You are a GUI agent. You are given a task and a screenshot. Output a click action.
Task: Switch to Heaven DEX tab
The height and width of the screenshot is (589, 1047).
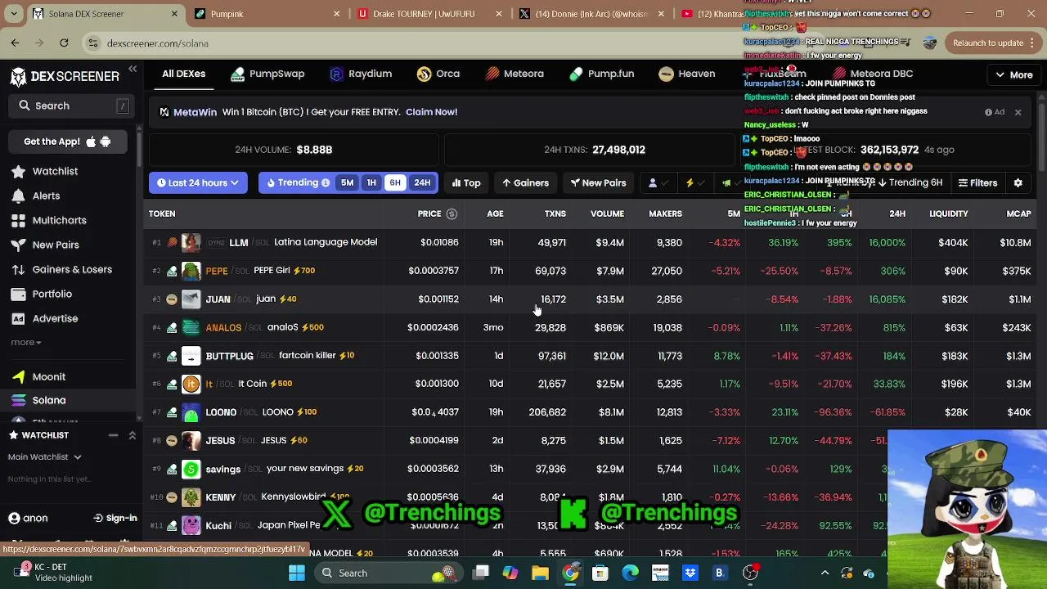tap(687, 74)
